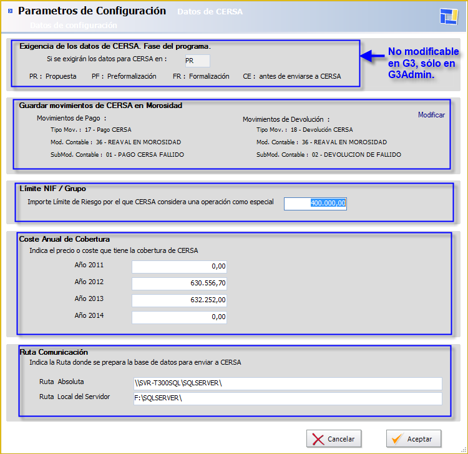
Task: Select the Año 2013 cost field
Action: pos(179,300)
